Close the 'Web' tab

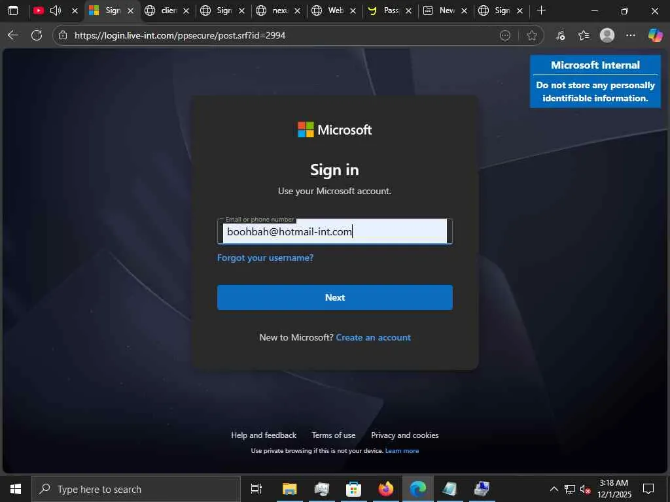point(353,10)
